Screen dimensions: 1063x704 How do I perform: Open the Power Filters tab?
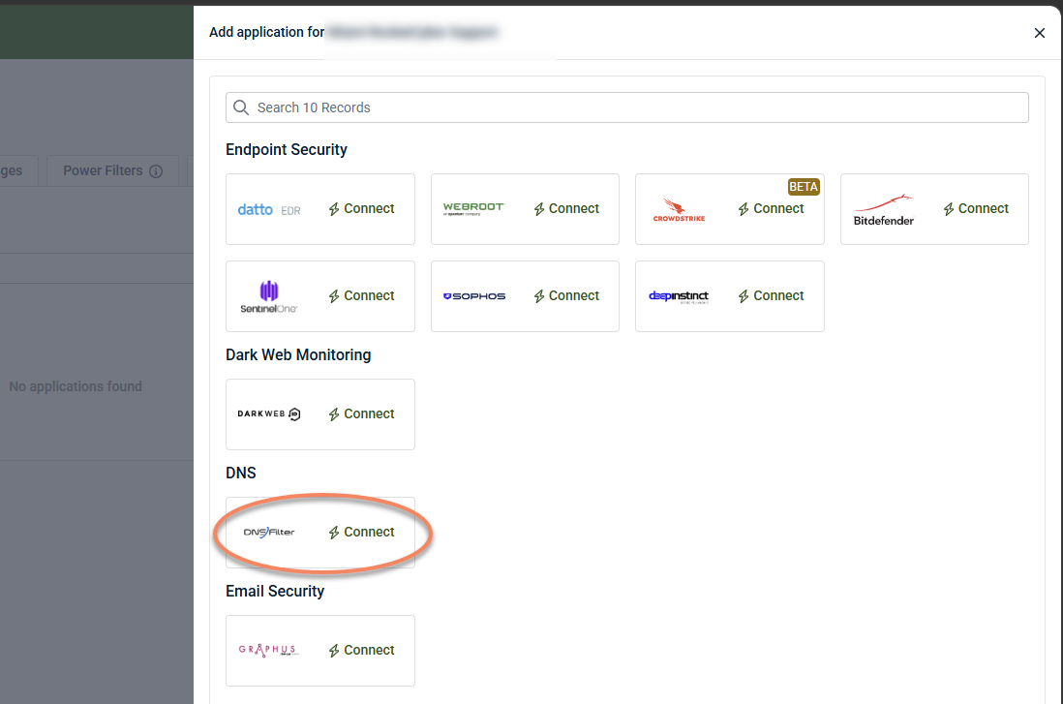pyautogui.click(x=112, y=170)
